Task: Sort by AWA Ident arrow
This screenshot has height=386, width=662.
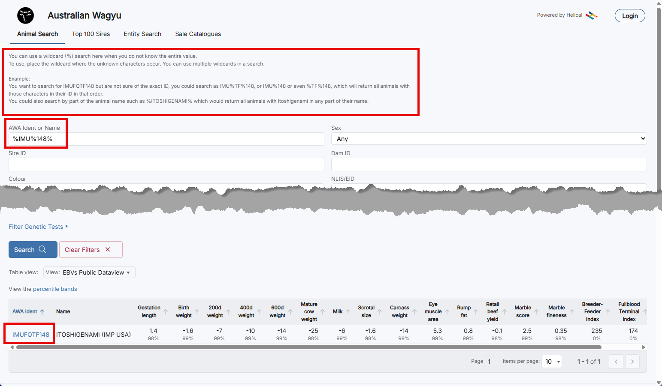Action: point(42,311)
